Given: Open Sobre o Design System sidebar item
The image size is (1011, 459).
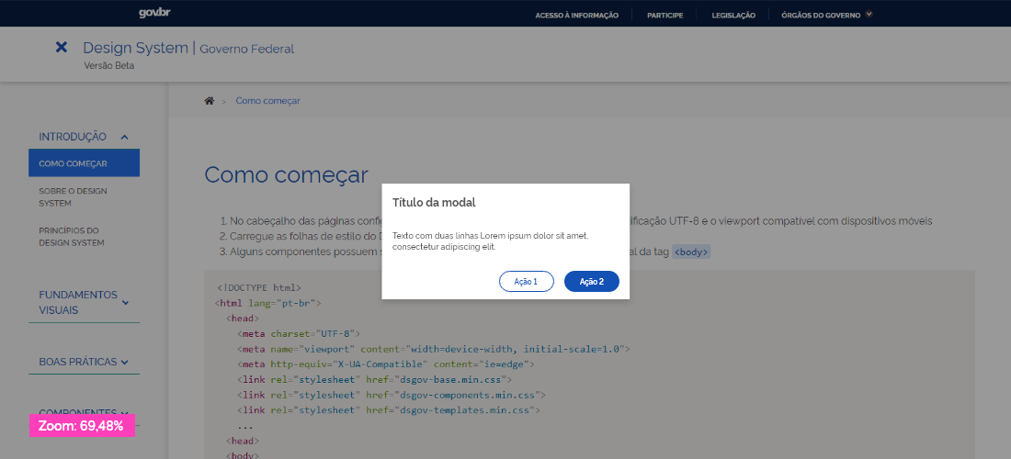Looking at the screenshot, I should [x=73, y=197].
